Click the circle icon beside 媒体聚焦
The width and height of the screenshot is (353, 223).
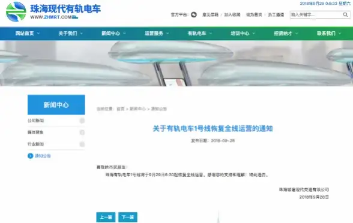tap(82, 132)
